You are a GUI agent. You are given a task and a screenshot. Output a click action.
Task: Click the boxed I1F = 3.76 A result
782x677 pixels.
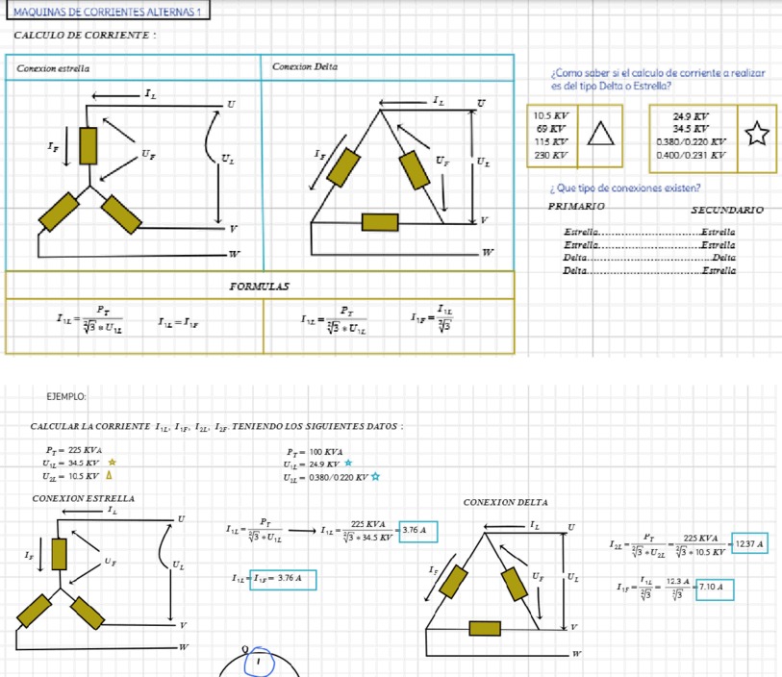[283, 580]
